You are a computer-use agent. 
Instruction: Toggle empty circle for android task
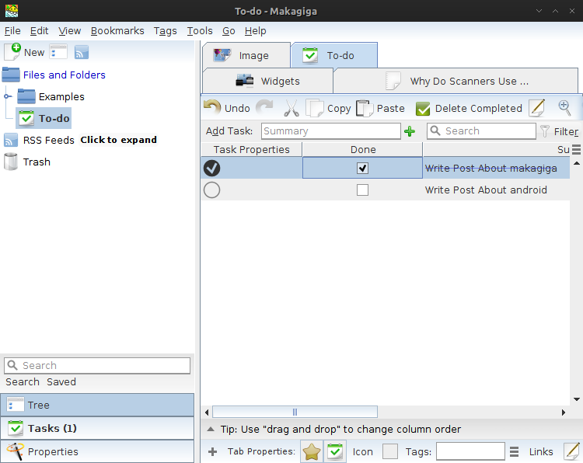click(211, 190)
